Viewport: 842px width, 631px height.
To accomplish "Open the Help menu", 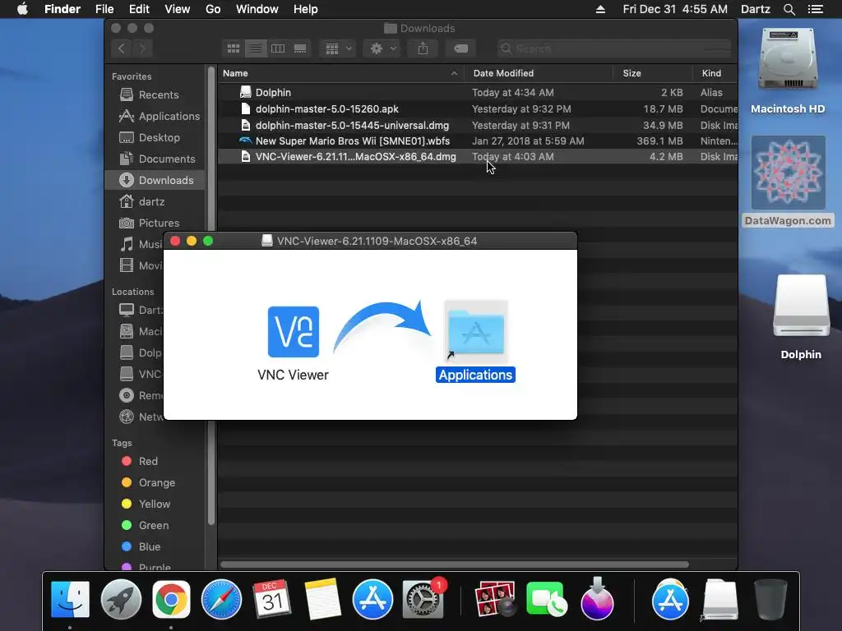I will [306, 9].
